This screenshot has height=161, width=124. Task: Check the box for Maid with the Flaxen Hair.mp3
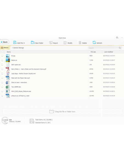click(2, 78)
